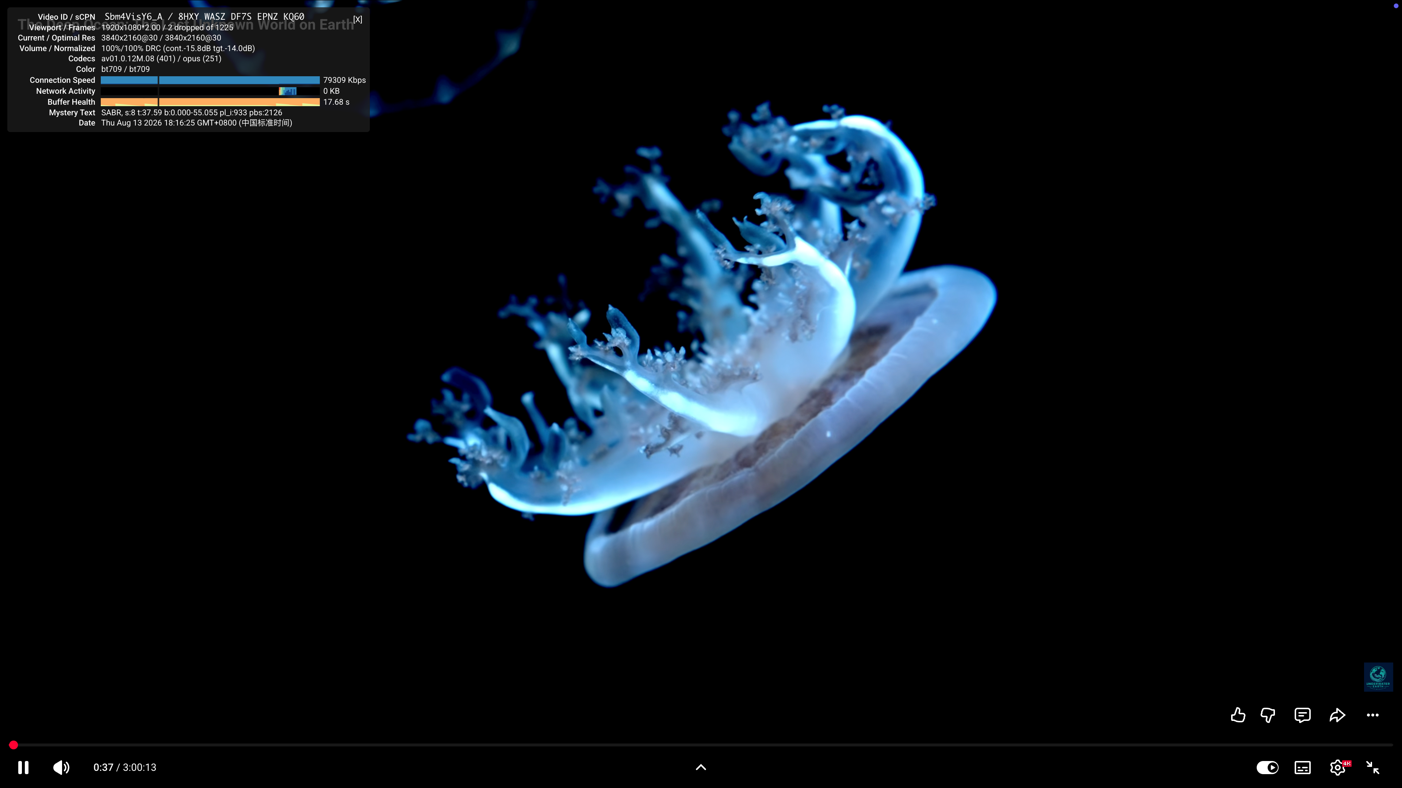The height and width of the screenshot is (788, 1402).
Task: Close the stats for nerds panel
Action: pyautogui.click(x=357, y=19)
